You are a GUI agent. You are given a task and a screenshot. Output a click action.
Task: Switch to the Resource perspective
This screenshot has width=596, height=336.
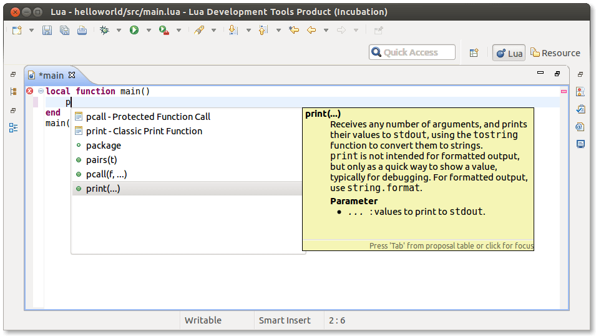click(555, 53)
